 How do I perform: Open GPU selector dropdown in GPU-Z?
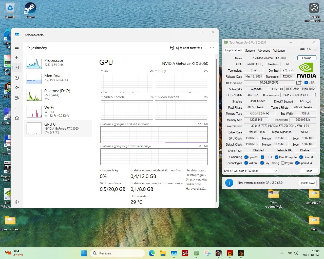pyautogui.click(x=250, y=171)
